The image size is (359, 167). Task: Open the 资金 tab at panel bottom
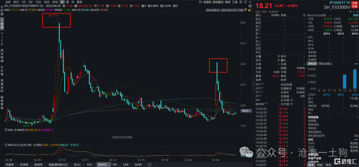(320, 165)
